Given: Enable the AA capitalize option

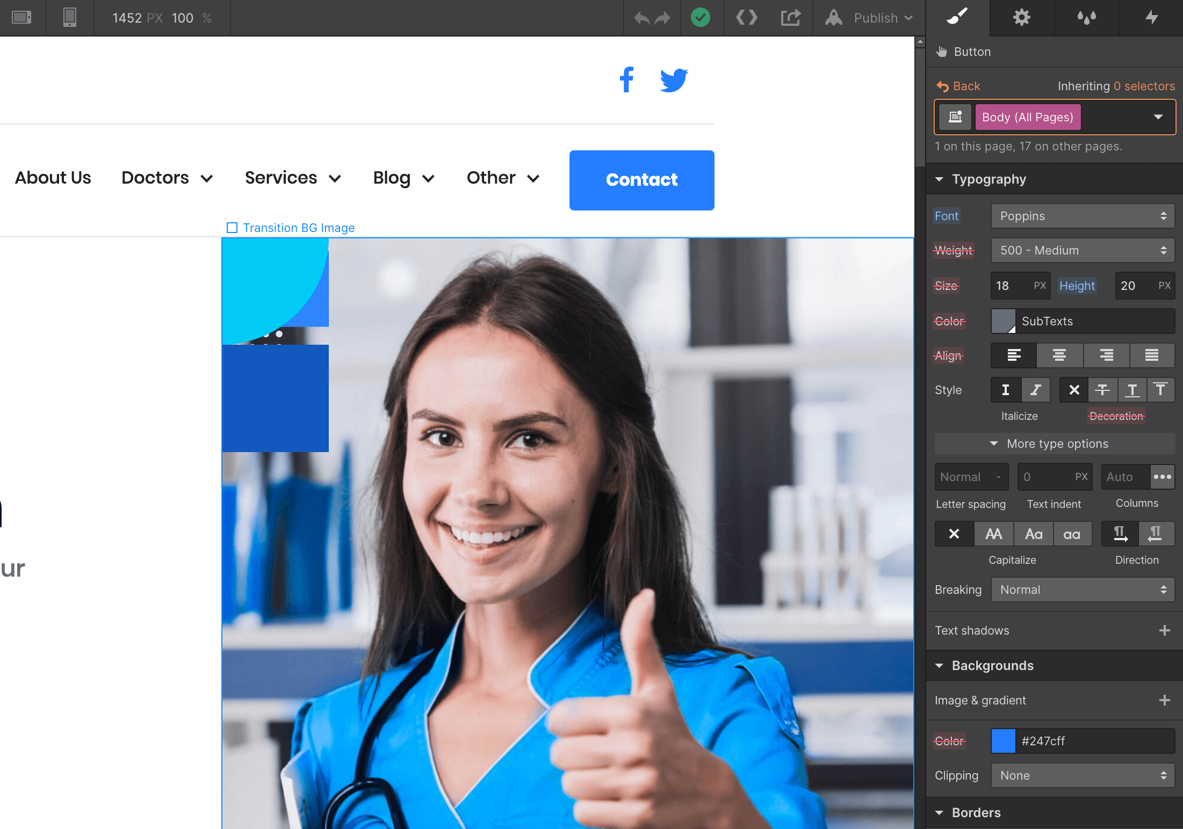Looking at the screenshot, I should 993,534.
